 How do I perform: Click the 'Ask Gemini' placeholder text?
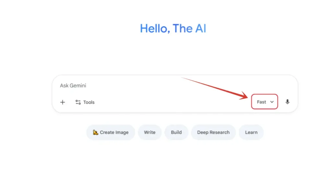tap(73, 86)
